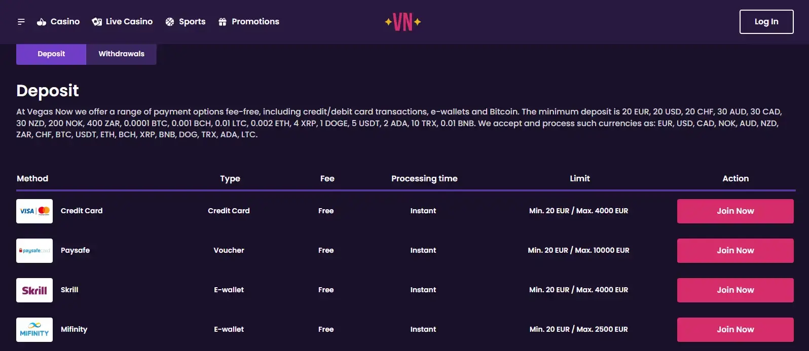Image resolution: width=809 pixels, height=351 pixels.
Task: Click Instant in the Skrill row
Action: tap(423, 290)
